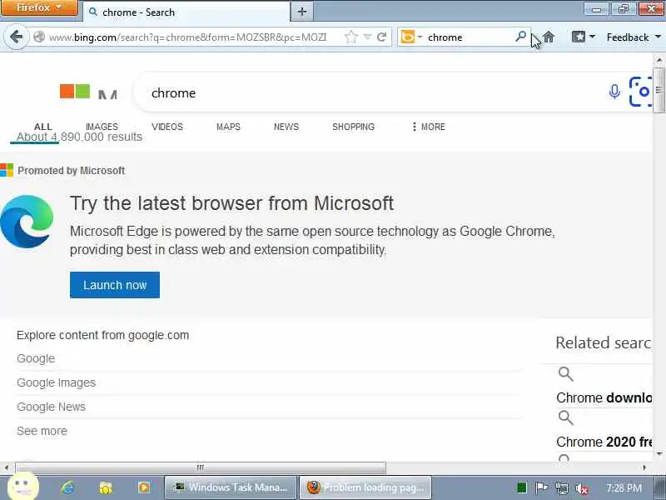Click the Bing logo squares
The image size is (666, 500).
[75, 91]
